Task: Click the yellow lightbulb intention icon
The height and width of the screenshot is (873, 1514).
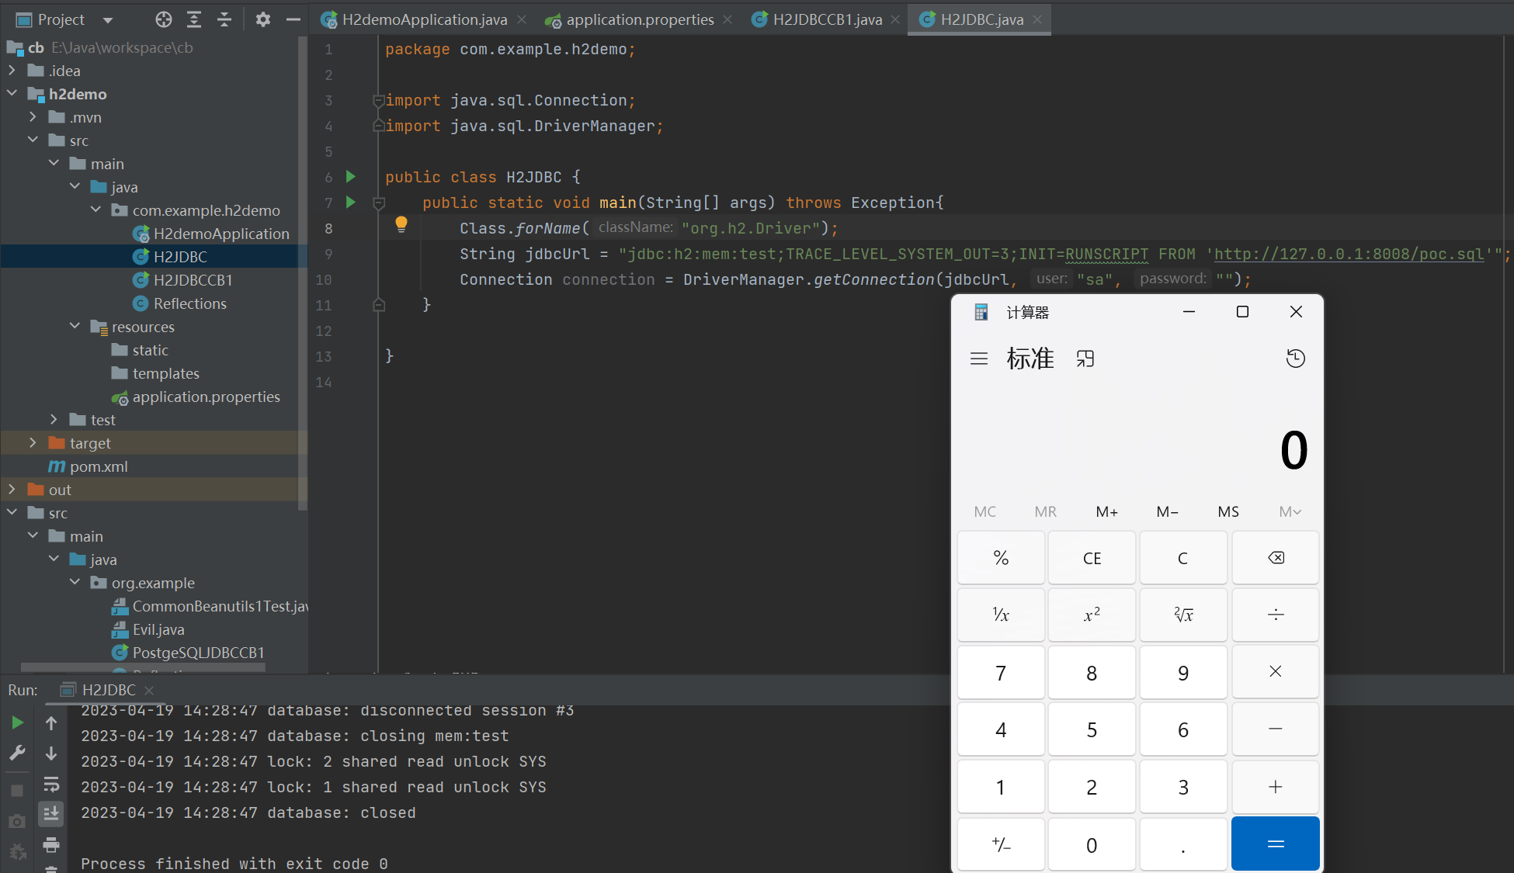Action: (x=401, y=225)
